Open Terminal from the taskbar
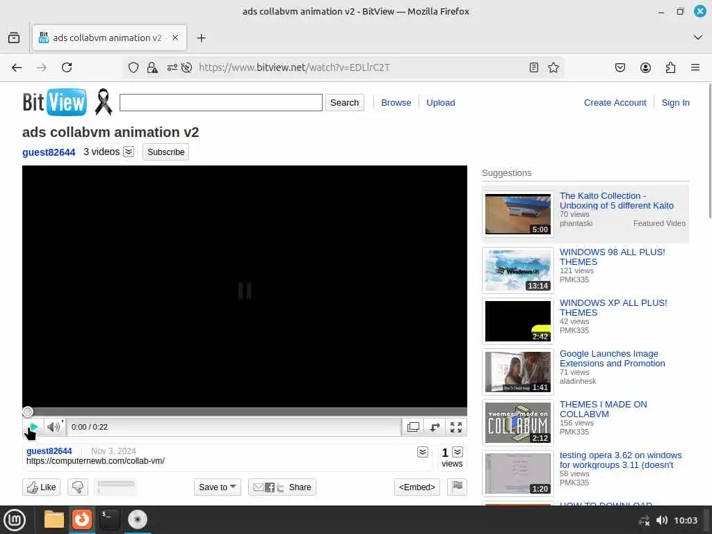The width and height of the screenshot is (712, 534). pyautogui.click(x=109, y=519)
